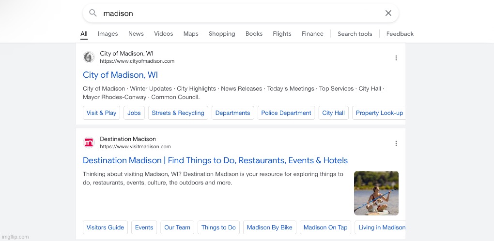Open the Visitors Guide sitelink
This screenshot has height=241, width=494.
pos(105,227)
